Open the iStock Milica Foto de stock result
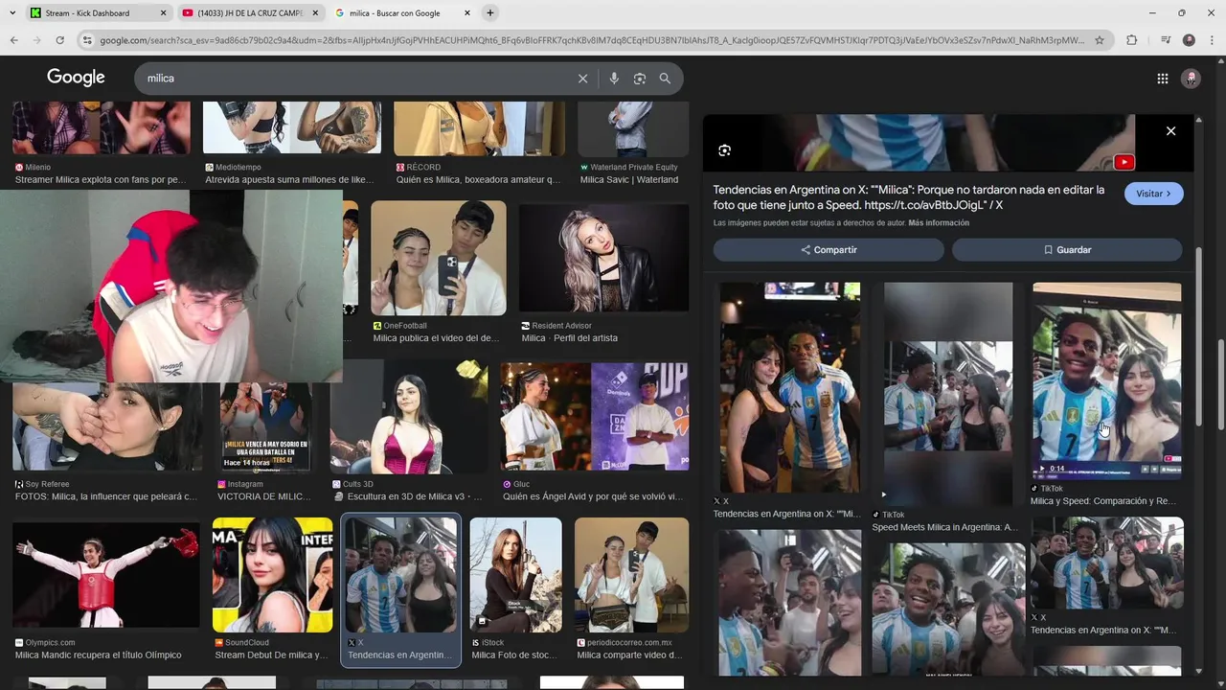Viewport: 1226px width, 690px height. (515, 575)
